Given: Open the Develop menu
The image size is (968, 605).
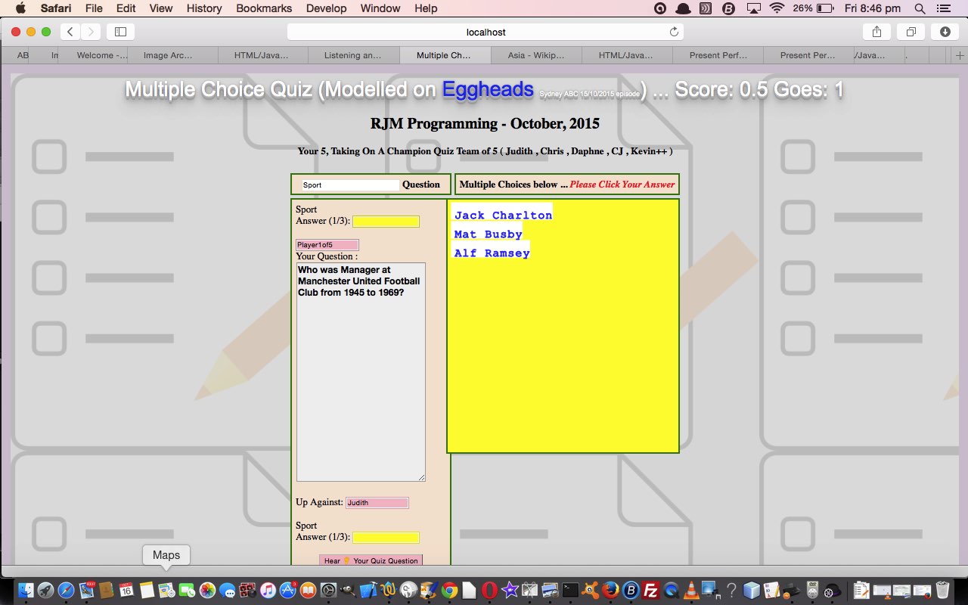Looking at the screenshot, I should (x=327, y=8).
